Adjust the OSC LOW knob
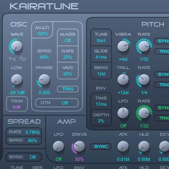This screenshot has width=169, height=169. coord(17,80)
